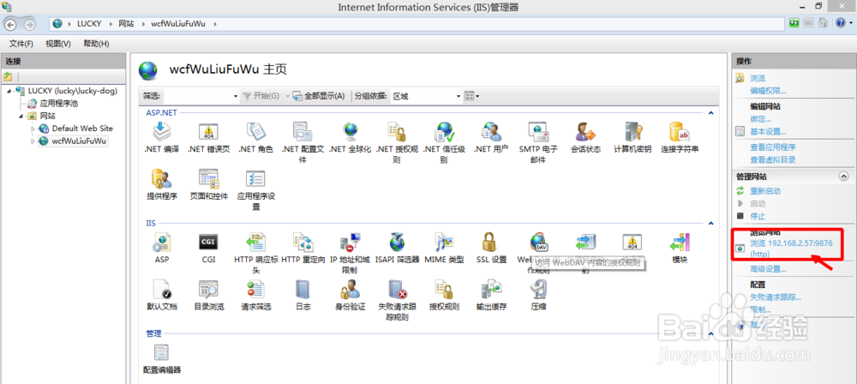Click the help icon in address bar
Image resolution: width=857 pixels, height=384 pixels.
841,23
